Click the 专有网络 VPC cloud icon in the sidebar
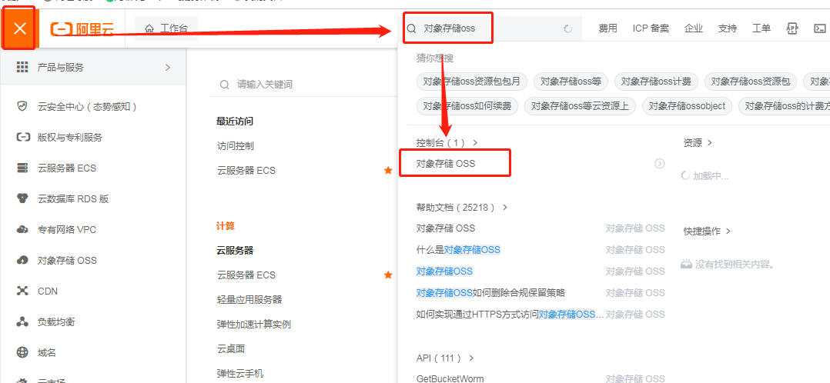The width and height of the screenshot is (830, 383). click(22, 230)
